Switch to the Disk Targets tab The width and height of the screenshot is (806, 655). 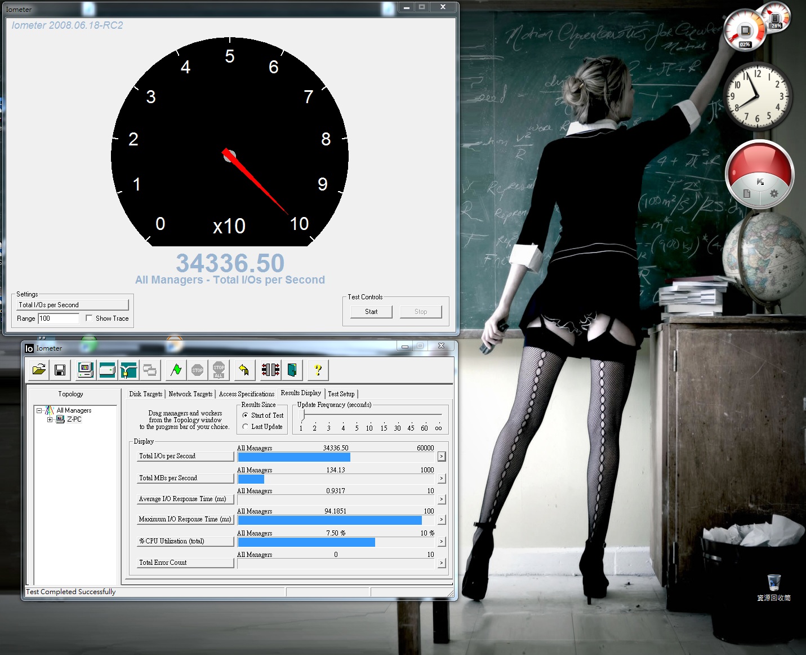point(145,394)
